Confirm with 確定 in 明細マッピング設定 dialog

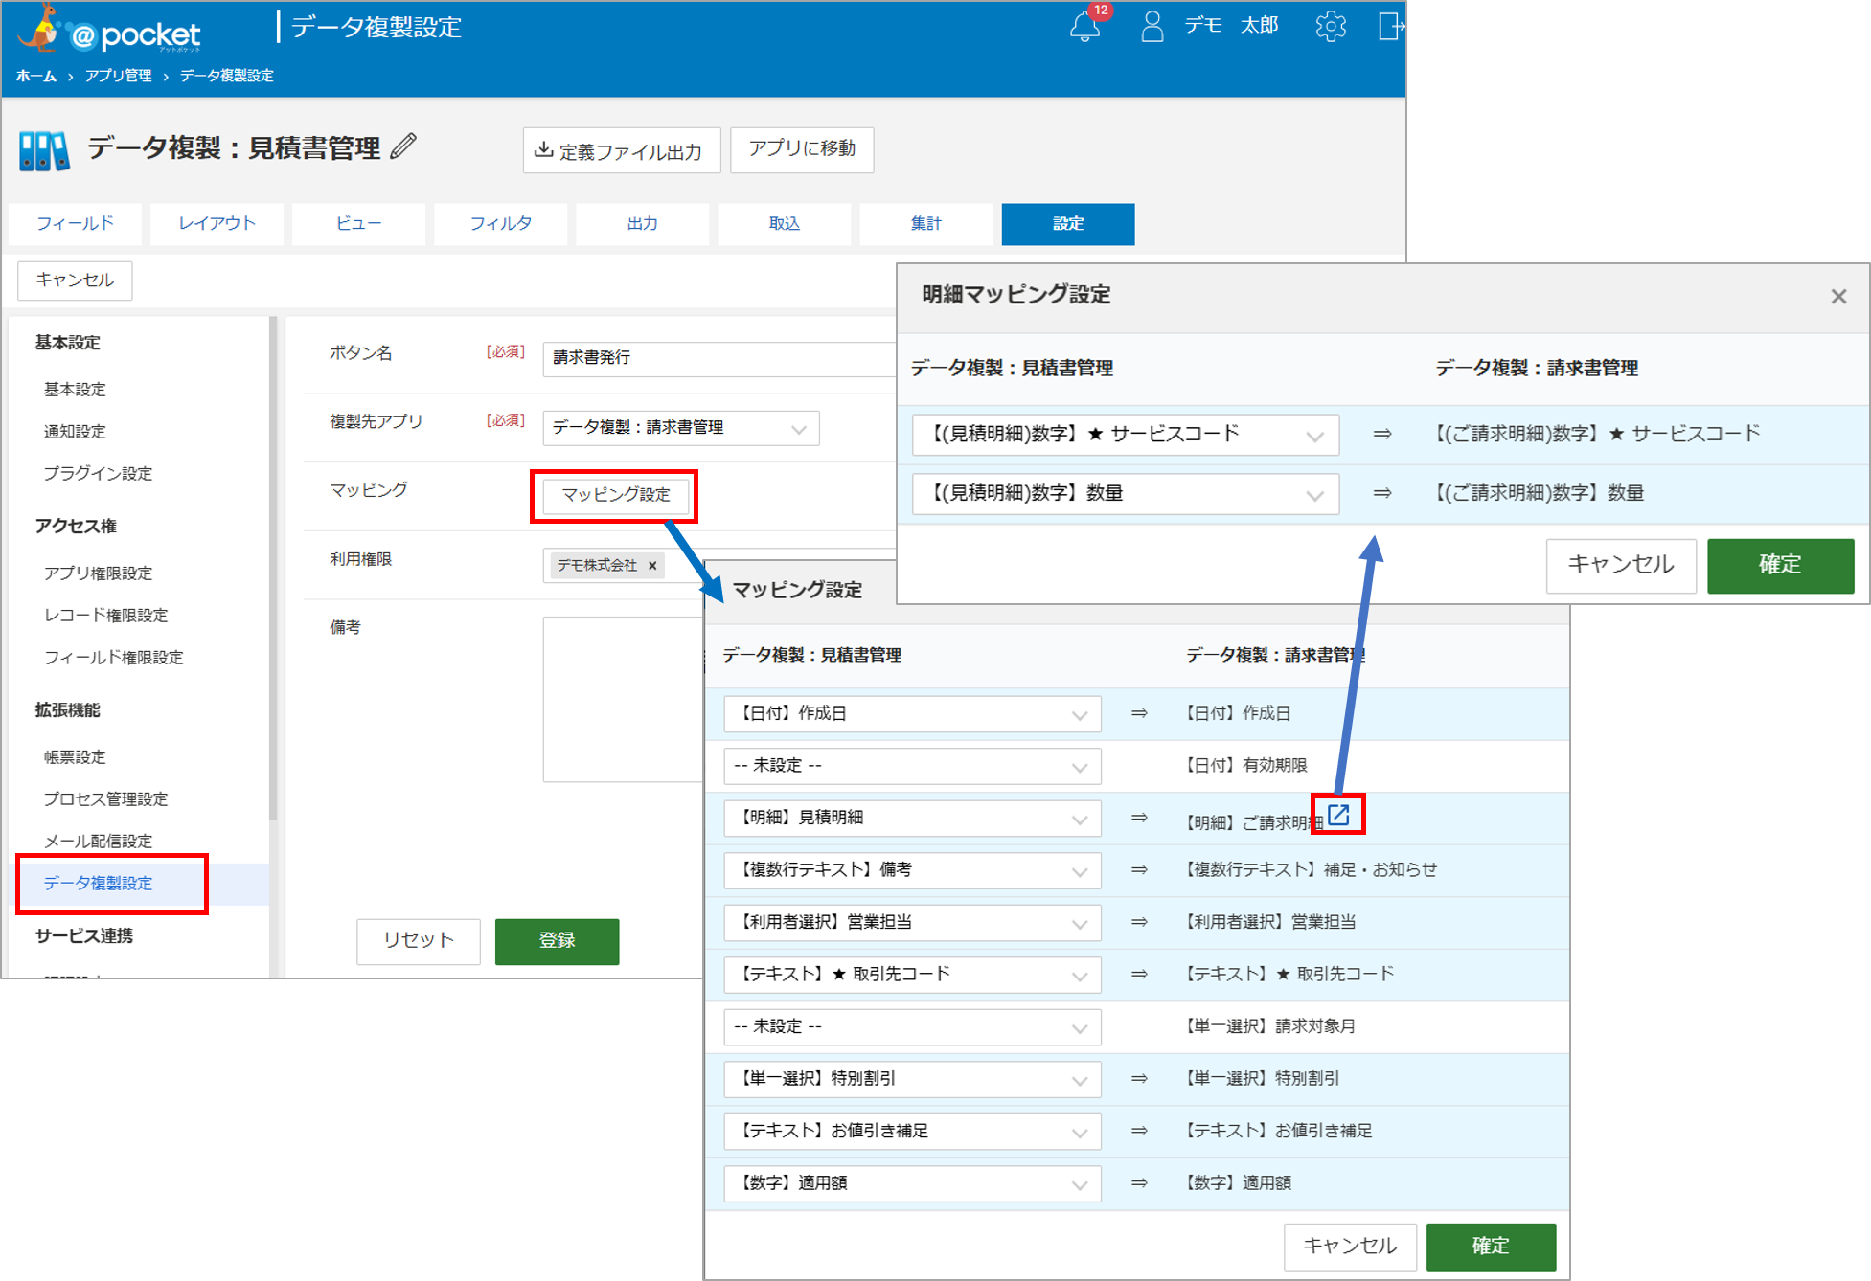(1780, 566)
